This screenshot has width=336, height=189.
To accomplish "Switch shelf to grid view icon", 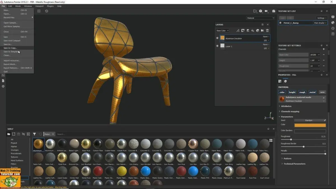I will [x=271, y=140].
